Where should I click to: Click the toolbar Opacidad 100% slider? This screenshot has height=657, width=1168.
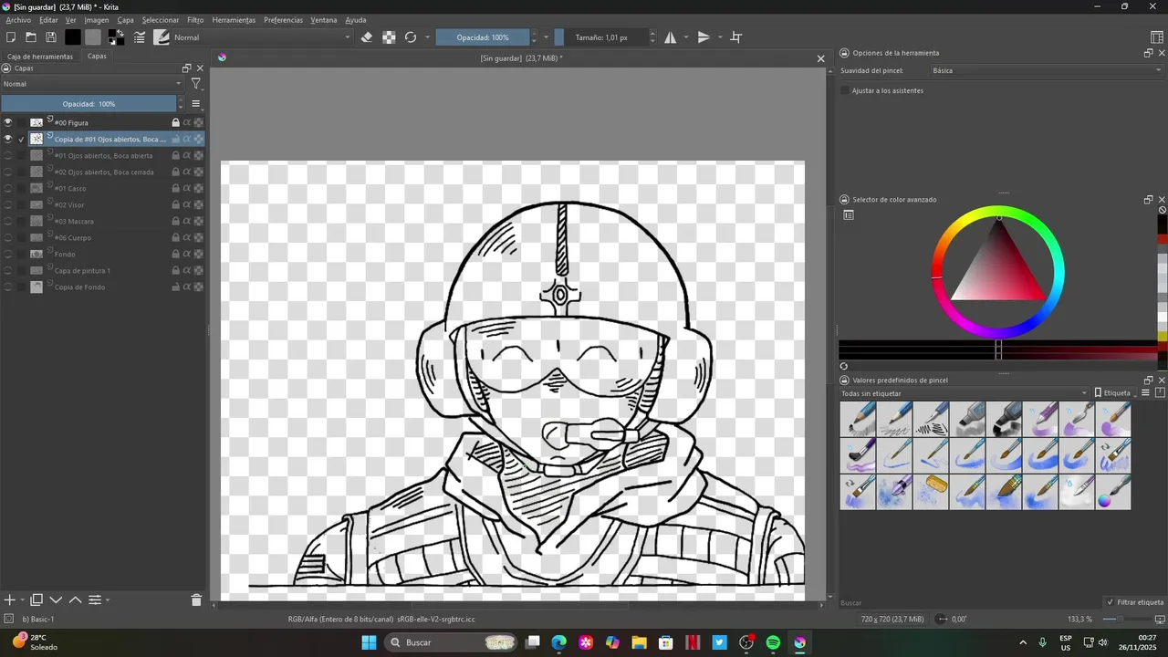[x=483, y=37]
